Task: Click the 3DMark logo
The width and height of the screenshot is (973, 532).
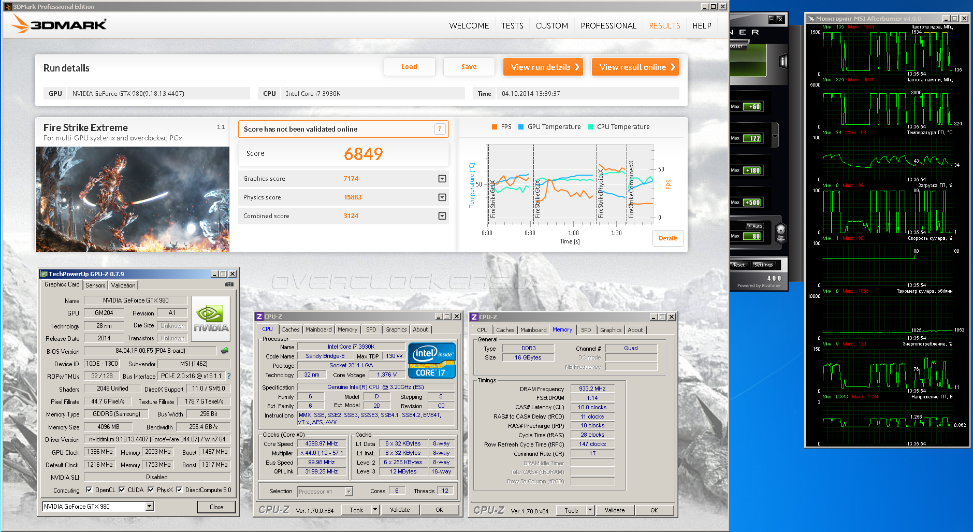Action: click(x=58, y=24)
